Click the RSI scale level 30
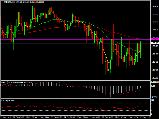Viewport: 159px width, 119px height. point(152,110)
